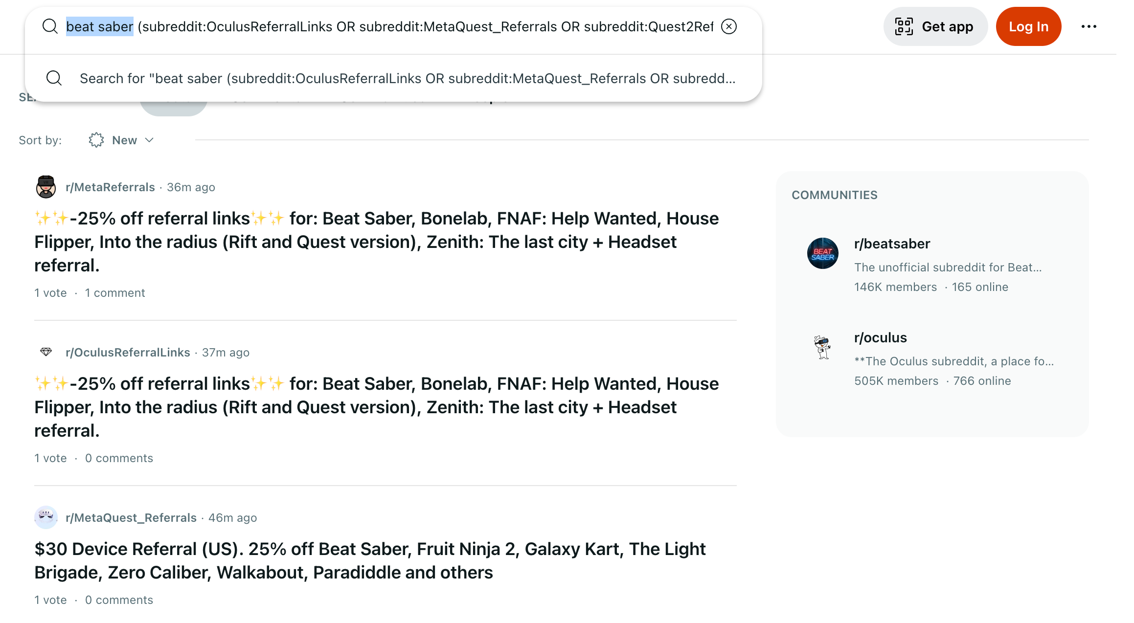The height and width of the screenshot is (623, 1134).
Task: Clear the search query with the X icon
Action: tap(728, 27)
